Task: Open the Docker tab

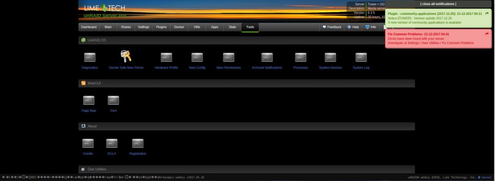Action: tap(179, 27)
